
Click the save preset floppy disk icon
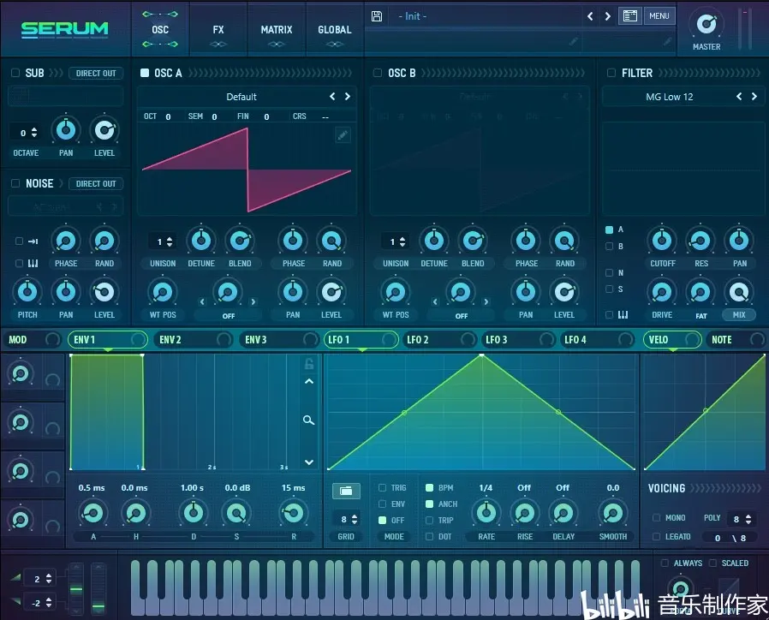pos(377,16)
